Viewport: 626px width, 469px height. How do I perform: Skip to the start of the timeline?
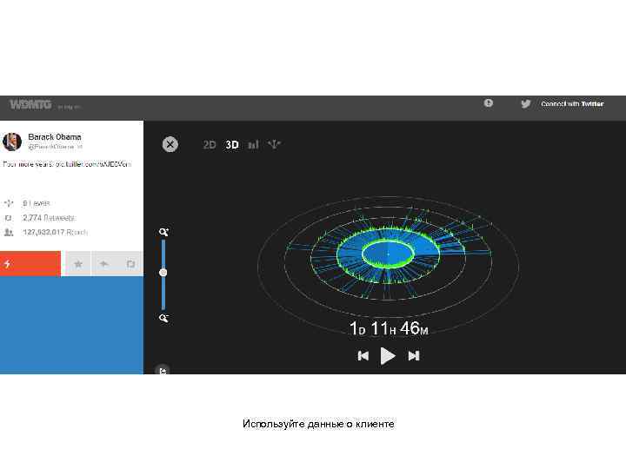tap(363, 356)
